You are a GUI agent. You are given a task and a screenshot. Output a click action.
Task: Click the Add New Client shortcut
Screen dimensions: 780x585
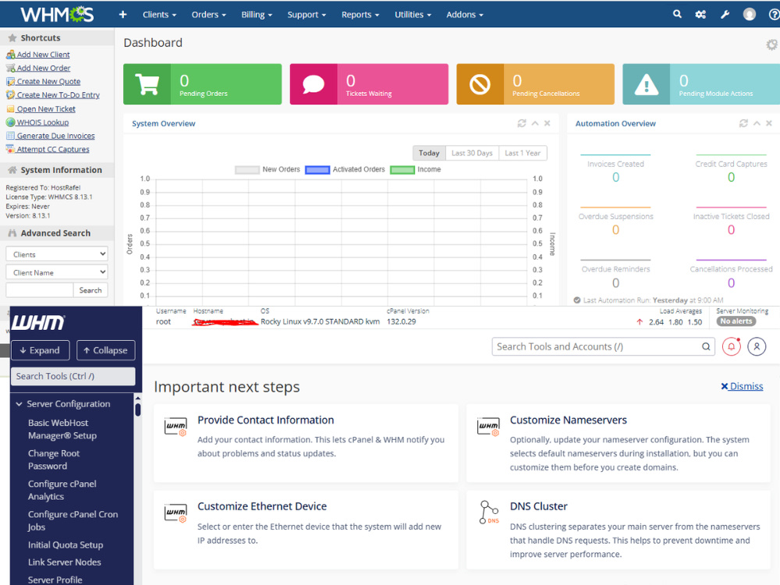(43, 55)
